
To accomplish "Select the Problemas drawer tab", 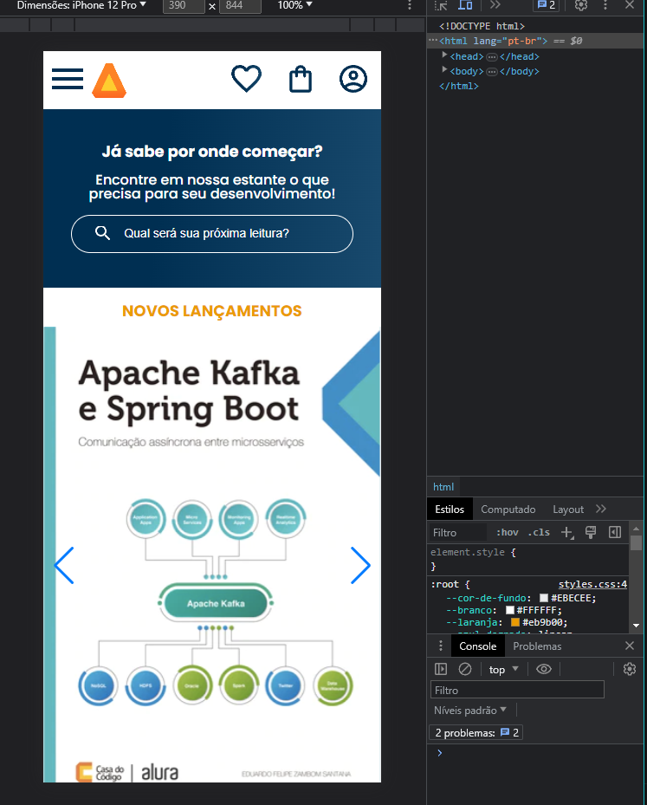I will [x=537, y=646].
